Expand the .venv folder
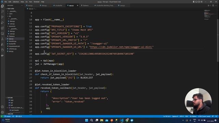Image resolution: width=219 pixels, height=123 pixels. (x=11, y=14)
